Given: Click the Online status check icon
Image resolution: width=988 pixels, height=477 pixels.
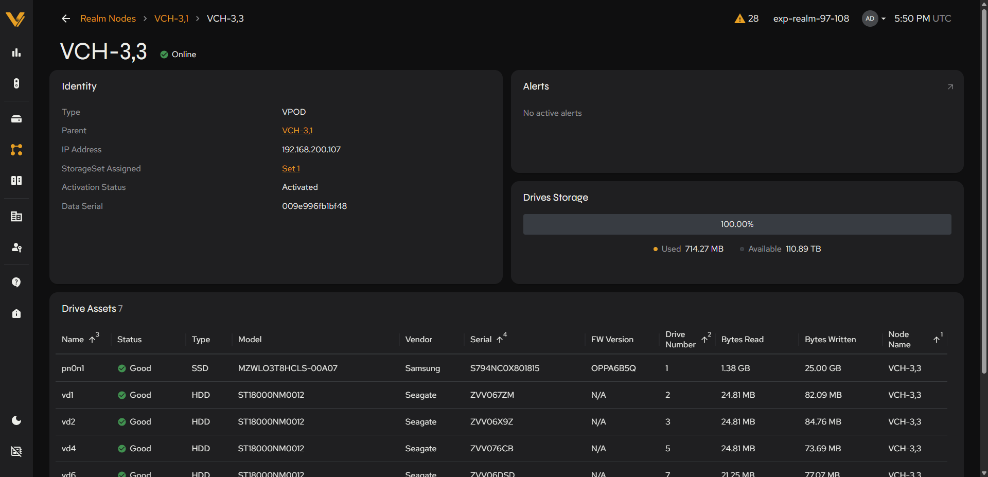Looking at the screenshot, I should [x=164, y=55].
